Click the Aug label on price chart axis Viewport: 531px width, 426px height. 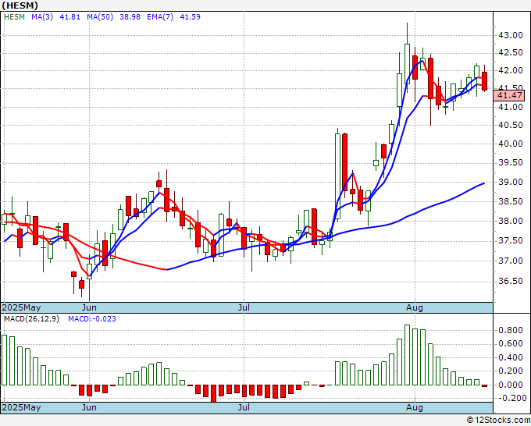click(x=415, y=307)
